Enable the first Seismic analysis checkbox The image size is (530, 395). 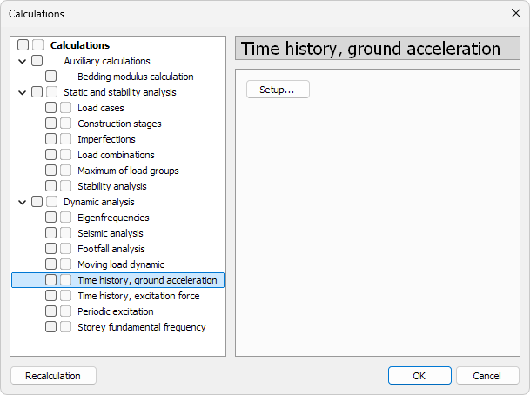coord(51,232)
